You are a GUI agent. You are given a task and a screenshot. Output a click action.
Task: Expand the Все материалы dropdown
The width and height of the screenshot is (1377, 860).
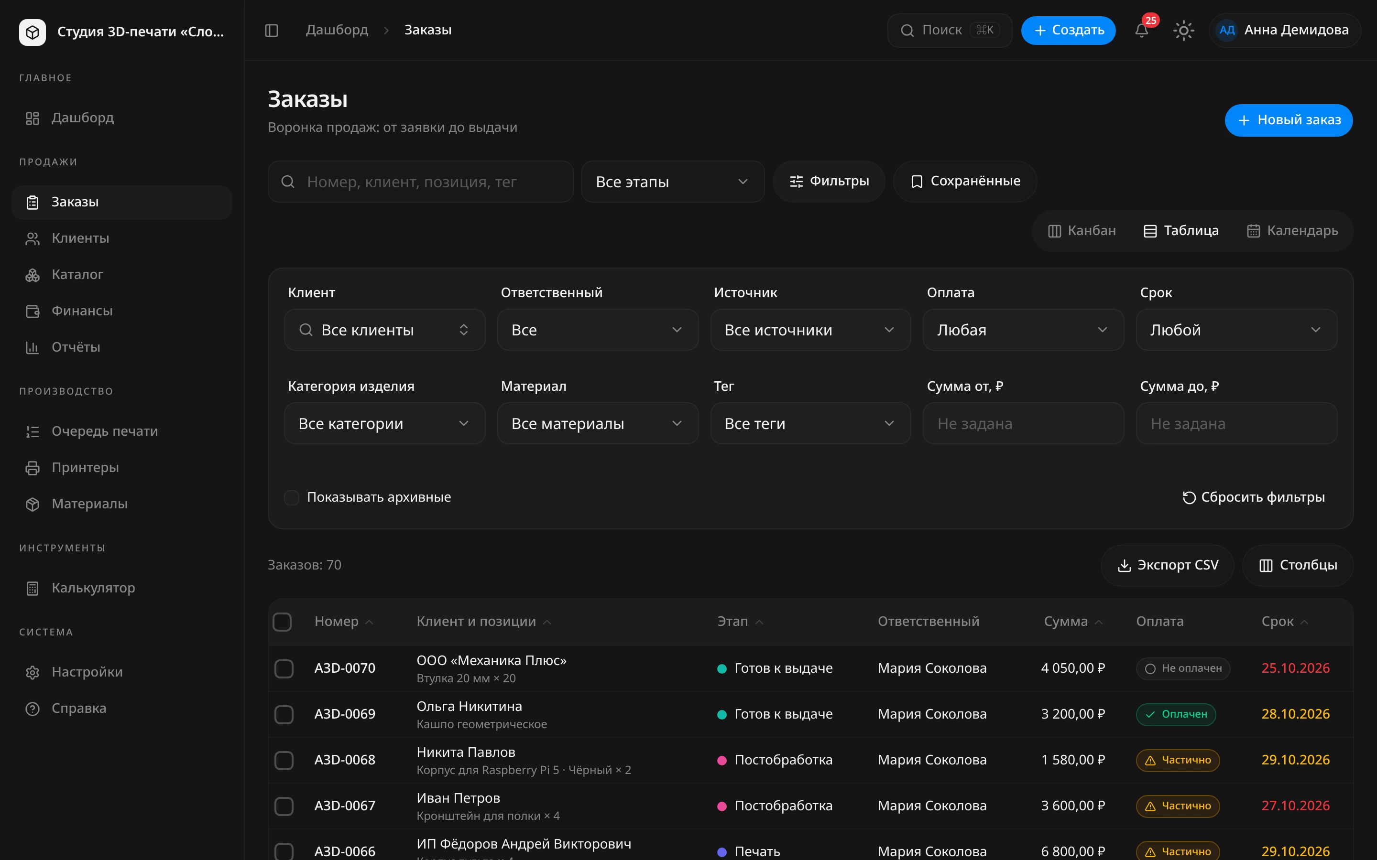598,424
